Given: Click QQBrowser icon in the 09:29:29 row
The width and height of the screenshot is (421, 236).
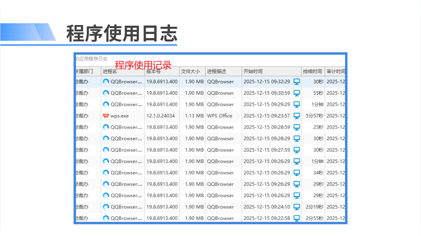Looking at the screenshot, I should coord(106,104).
